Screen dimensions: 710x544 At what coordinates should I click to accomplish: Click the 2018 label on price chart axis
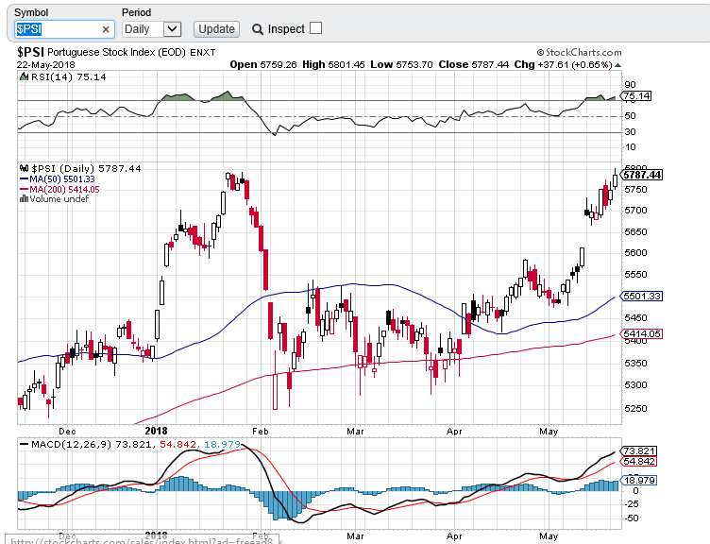click(156, 431)
